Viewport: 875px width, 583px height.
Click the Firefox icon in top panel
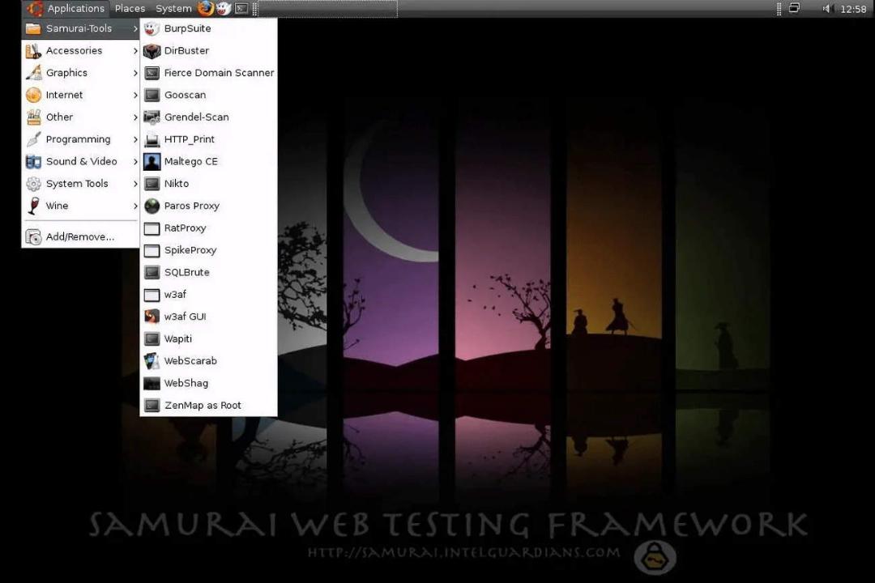pos(205,8)
